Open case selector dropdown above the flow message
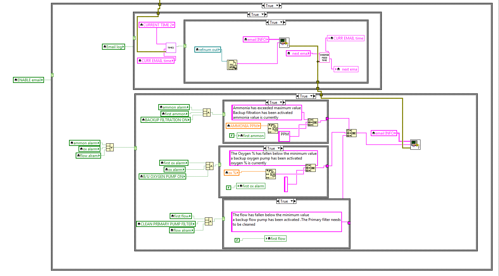Image resolution: width=499 pixels, height=276 pixels. coord(292,201)
